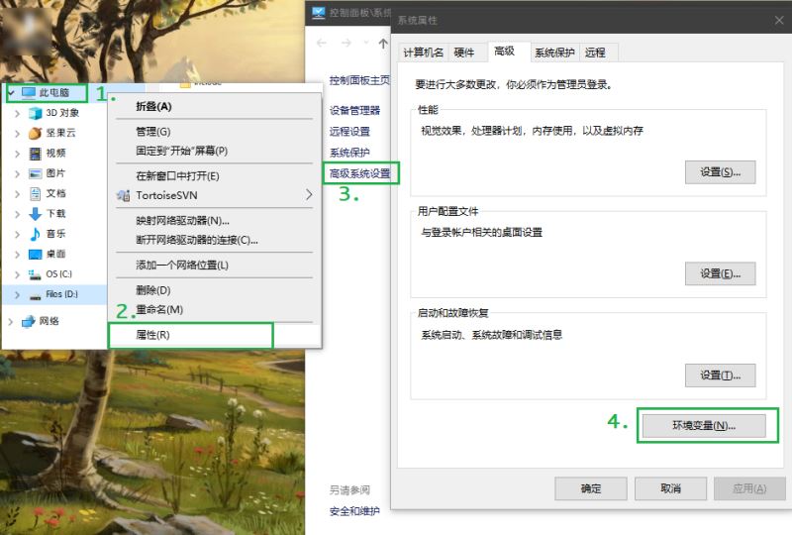The image size is (792, 535).
Task: Click the 下载 download arrow icon
Action: click(x=36, y=213)
